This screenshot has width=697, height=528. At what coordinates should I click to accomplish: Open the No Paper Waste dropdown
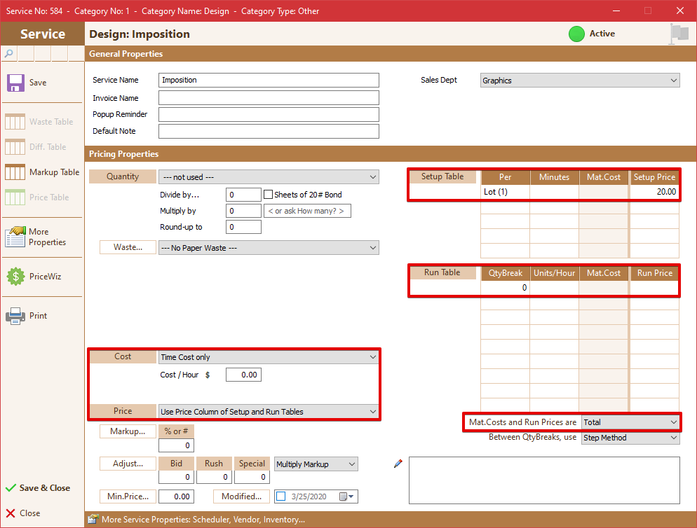click(x=269, y=248)
